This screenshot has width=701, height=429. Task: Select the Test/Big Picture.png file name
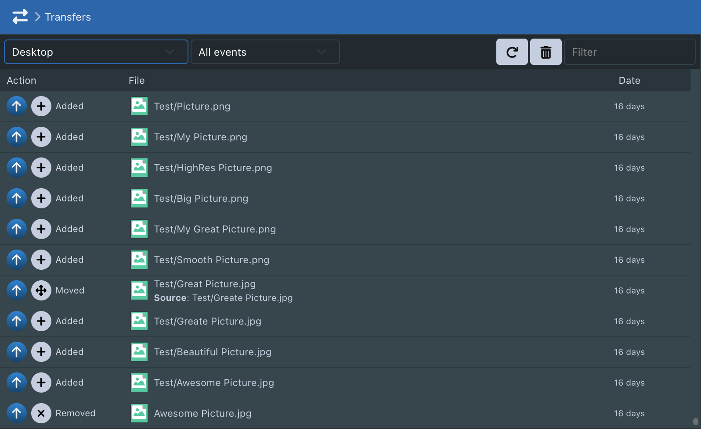(201, 198)
